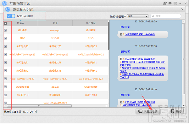Toggle the 仅显示已删除 ON switch
189x124 pixels.
11,16
